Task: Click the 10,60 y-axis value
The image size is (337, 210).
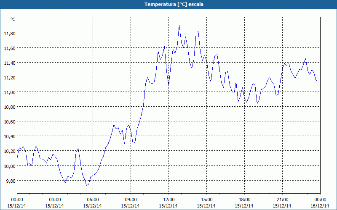Action: (9, 122)
